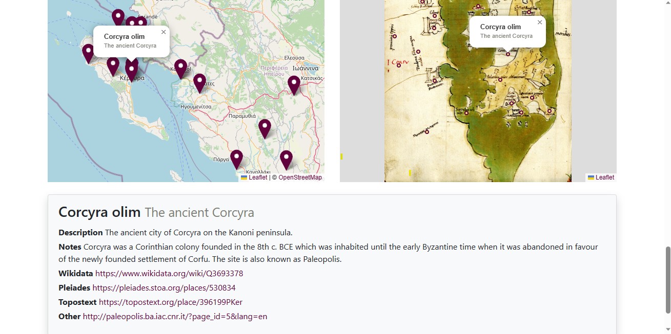Follow the Topostext place link
Screen dimensions: 671x334
(171, 302)
